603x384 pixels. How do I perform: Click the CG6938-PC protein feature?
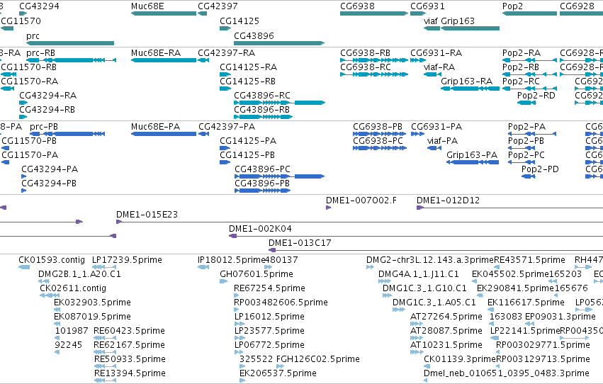point(380,148)
